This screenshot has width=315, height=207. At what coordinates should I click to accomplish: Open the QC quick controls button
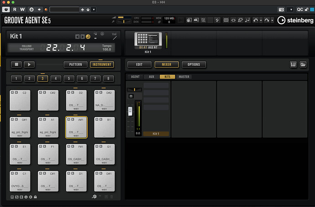[300, 10]
